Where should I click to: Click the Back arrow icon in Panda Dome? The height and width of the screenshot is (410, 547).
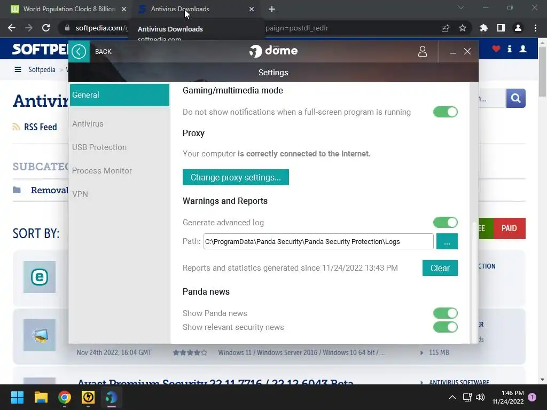pos(79,52)
